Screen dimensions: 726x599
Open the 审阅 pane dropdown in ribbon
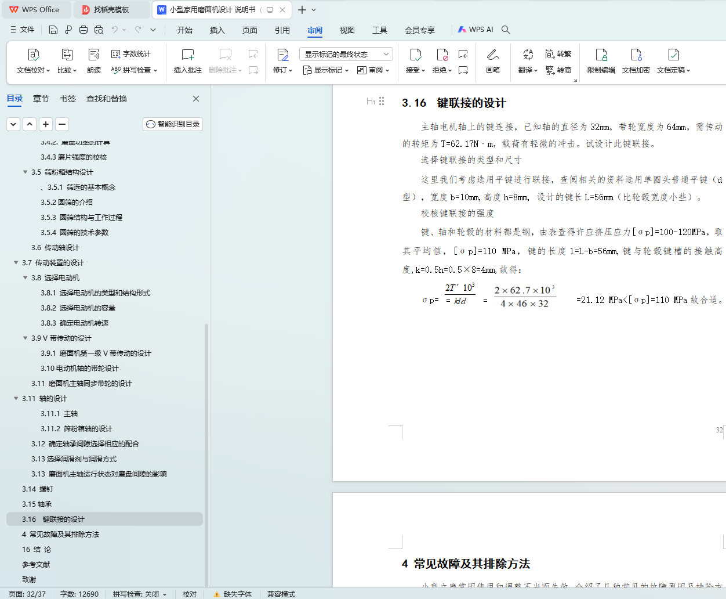[373, 70]
